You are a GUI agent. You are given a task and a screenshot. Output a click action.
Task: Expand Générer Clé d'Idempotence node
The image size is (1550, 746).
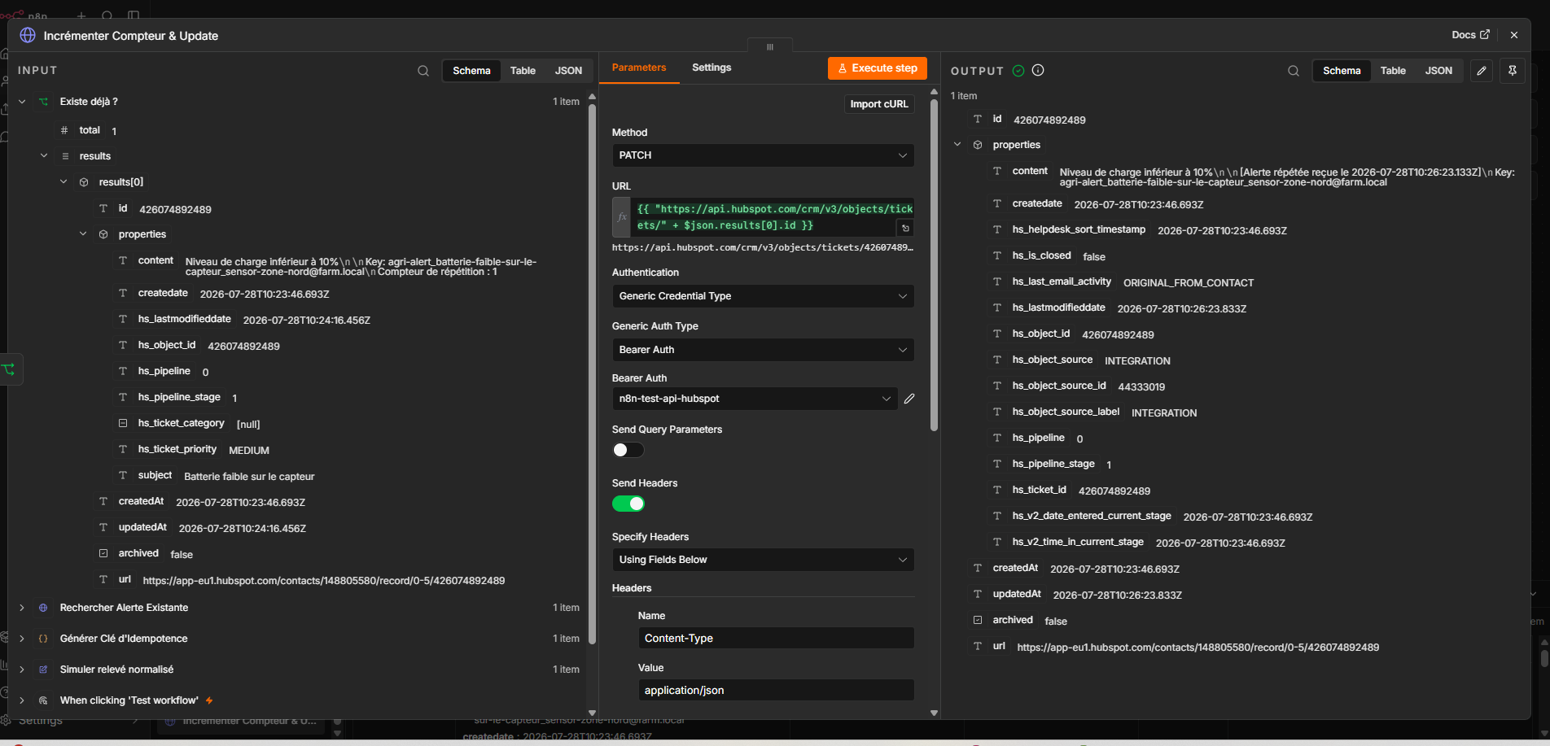(x=22, y=639)
